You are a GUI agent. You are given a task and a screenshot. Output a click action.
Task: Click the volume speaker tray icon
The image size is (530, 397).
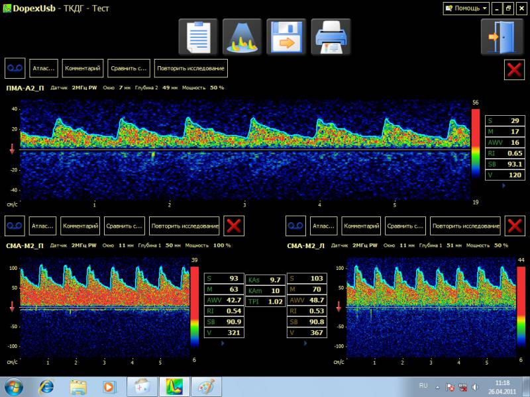pos(475,387)
